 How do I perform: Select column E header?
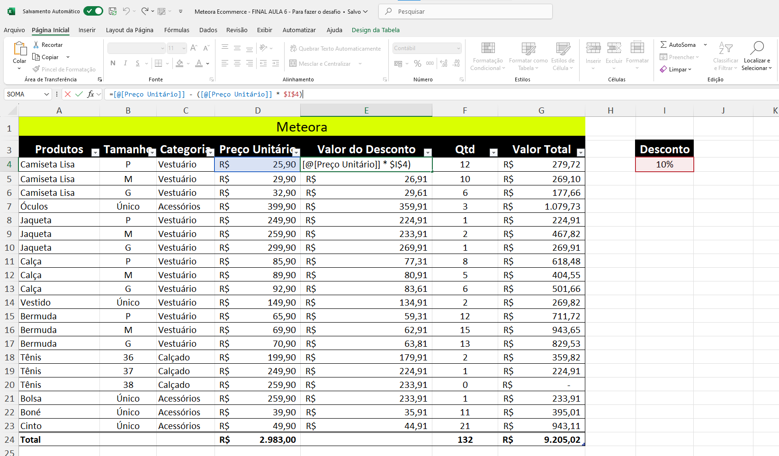click(366, 110)
